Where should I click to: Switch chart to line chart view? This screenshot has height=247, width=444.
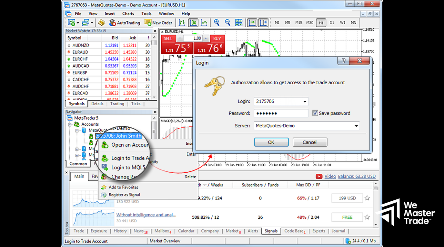click(204, 23)
